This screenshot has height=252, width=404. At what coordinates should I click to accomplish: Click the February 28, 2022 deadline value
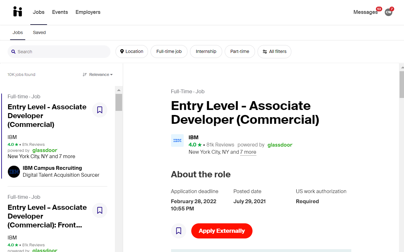tap(193, 205)
